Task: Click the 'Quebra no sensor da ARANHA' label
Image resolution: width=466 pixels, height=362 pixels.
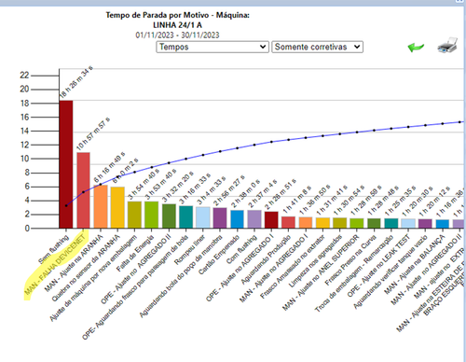Action: (x=86, y=268)
